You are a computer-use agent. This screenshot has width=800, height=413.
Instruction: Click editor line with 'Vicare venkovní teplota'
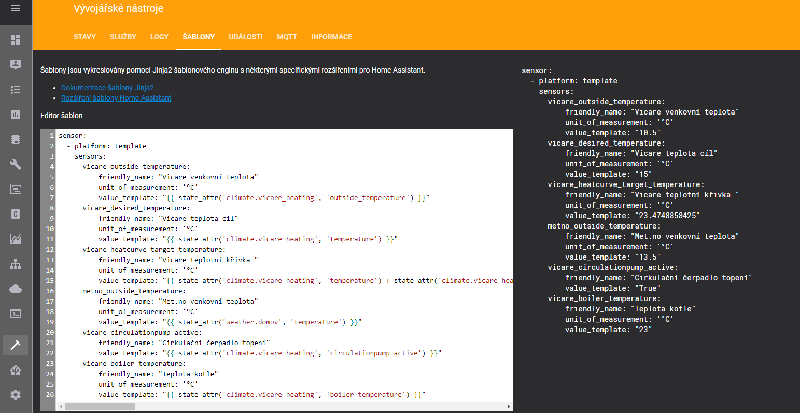178,177
